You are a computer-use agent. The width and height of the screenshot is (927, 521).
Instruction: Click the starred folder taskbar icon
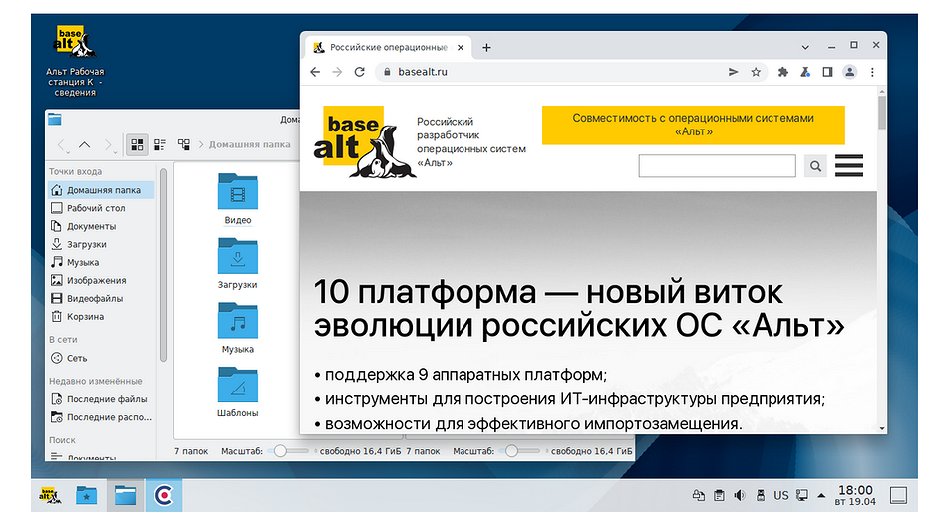(x=87, y=496)
